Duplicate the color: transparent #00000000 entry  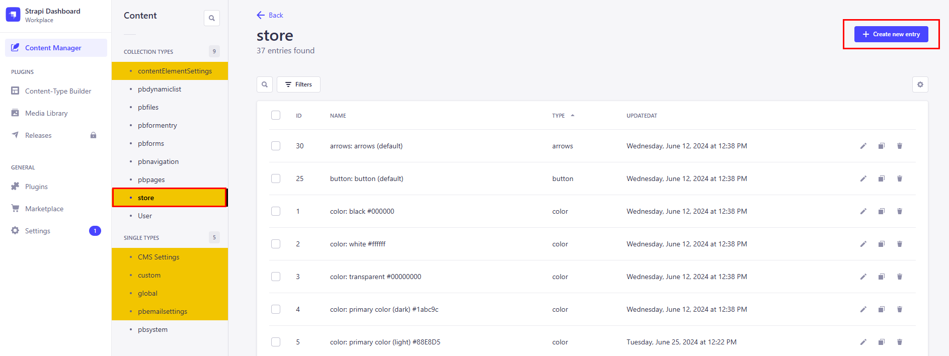[x=882, y=277]
